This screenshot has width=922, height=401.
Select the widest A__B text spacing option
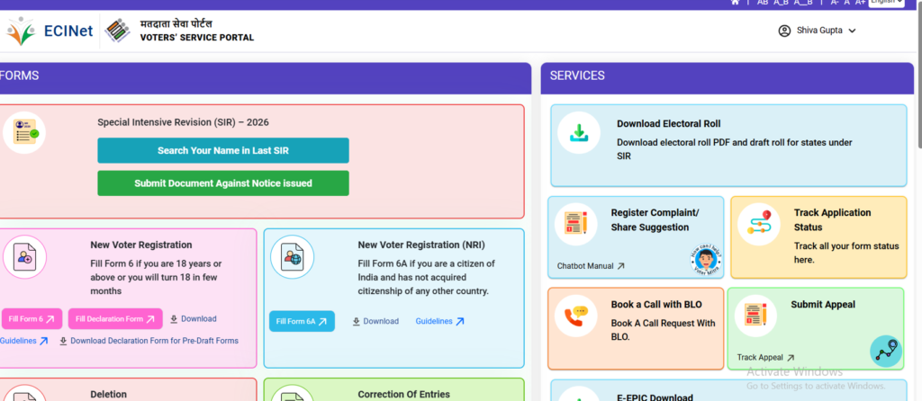click(x=803, y=3)
